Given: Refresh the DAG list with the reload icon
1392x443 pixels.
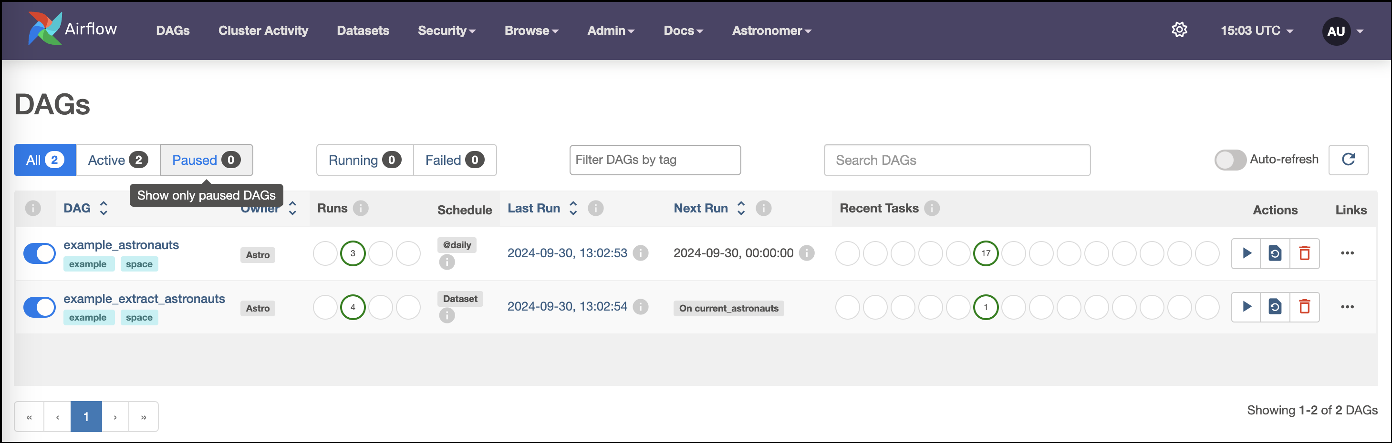Looking at the screenshot, I should click(x=1348, y=160).
